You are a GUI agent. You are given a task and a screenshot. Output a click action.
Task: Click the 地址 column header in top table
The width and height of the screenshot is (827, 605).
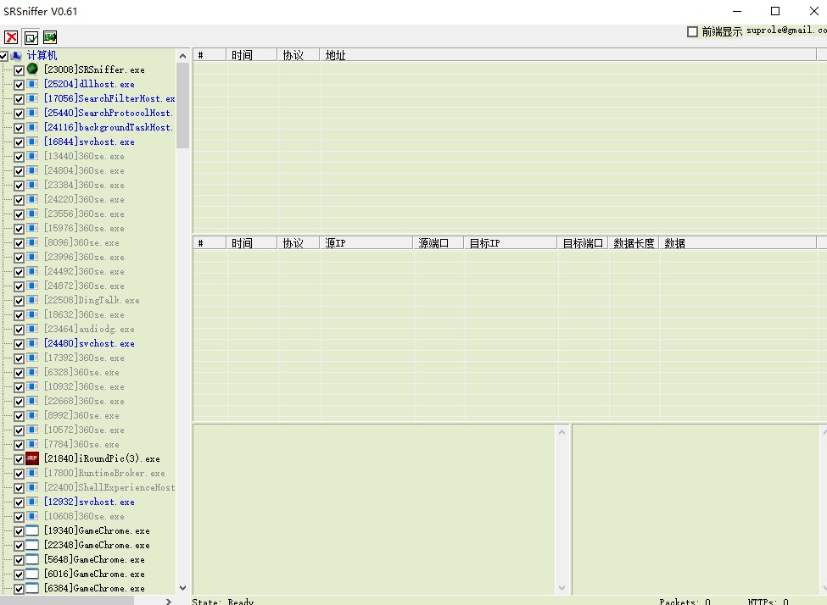click(x=568, y=55)
